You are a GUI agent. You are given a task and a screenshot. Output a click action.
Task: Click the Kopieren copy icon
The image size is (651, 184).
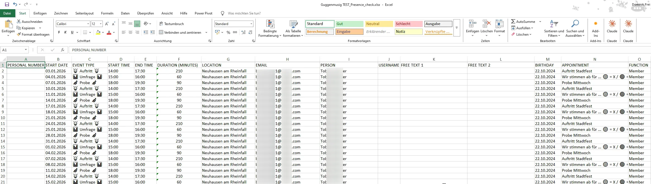point(19,28)
